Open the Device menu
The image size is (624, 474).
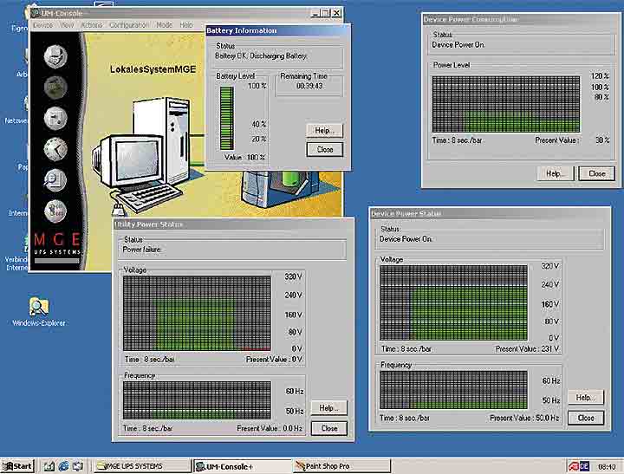tap(43, 25)
